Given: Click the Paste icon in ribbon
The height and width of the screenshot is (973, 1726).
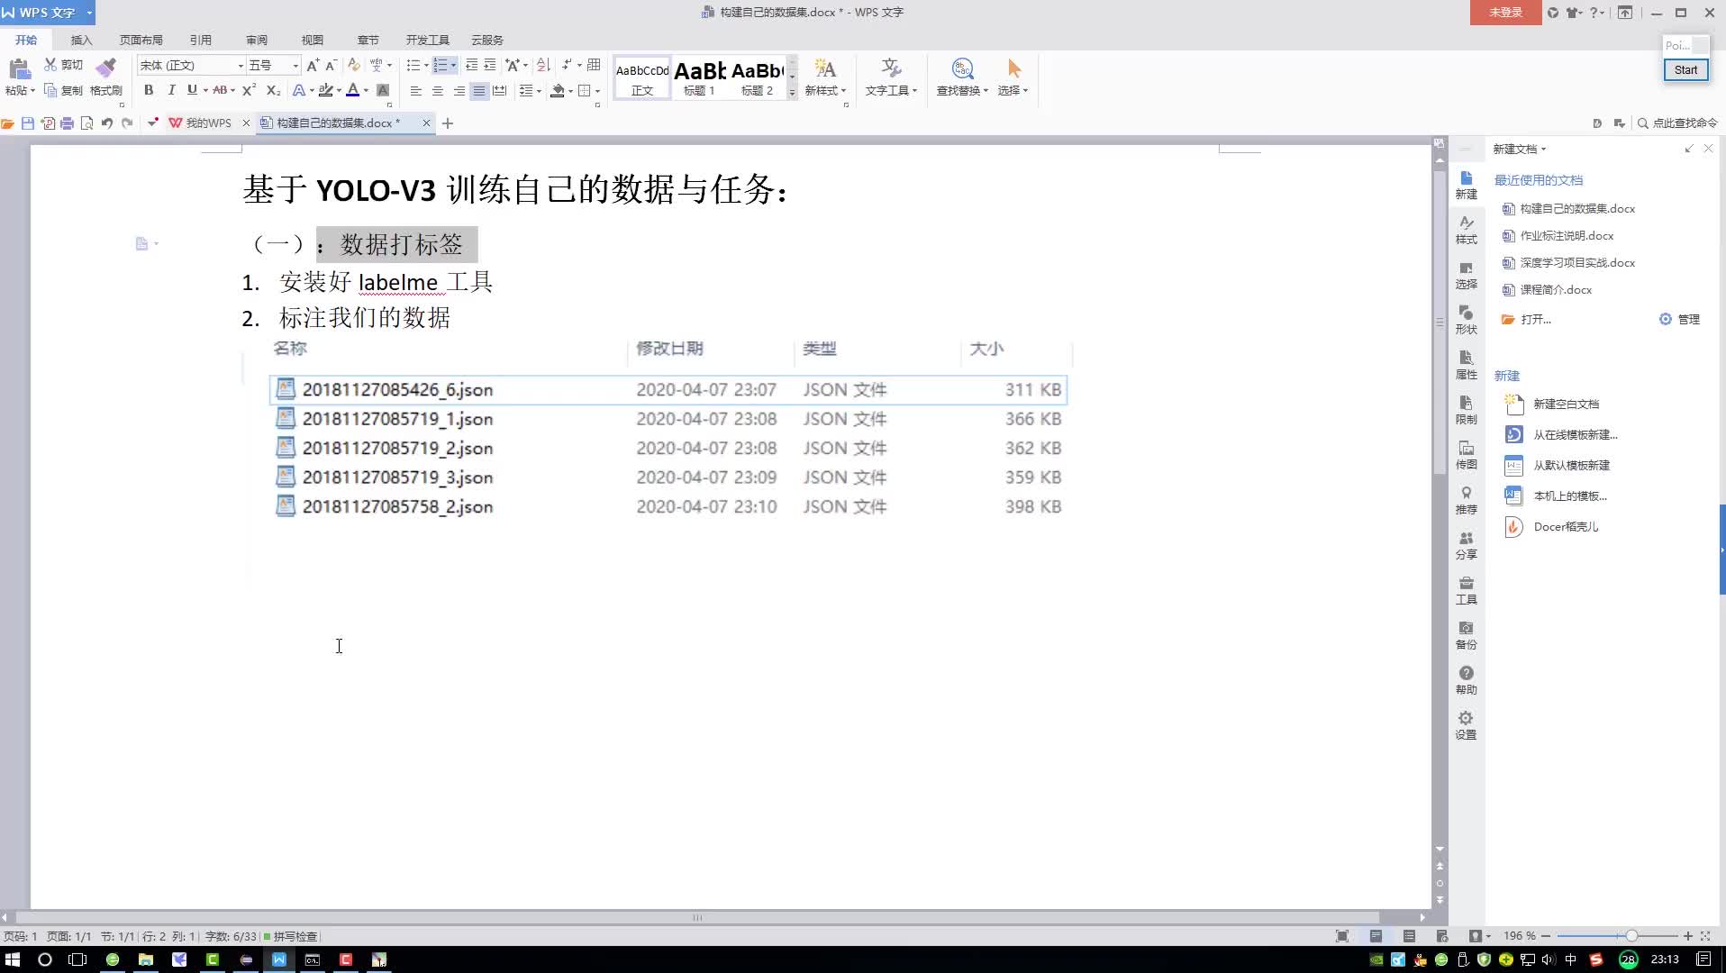Looking at the screenshot, I should click(19, 69).
